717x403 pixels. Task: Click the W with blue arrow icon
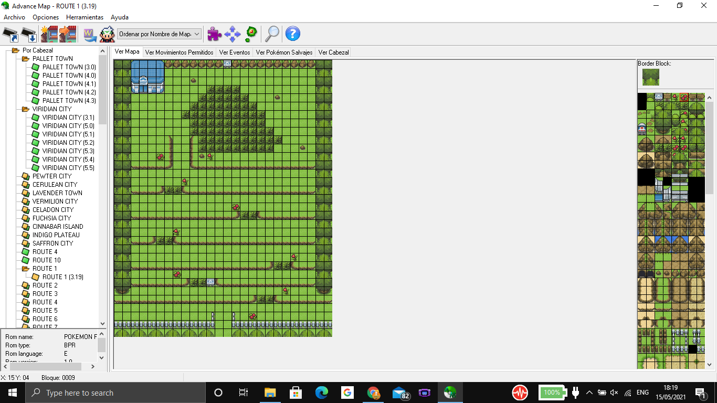[90, 35]
